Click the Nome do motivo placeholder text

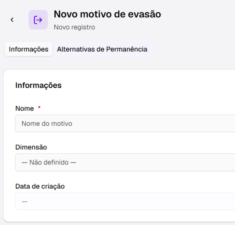(47, 124)
